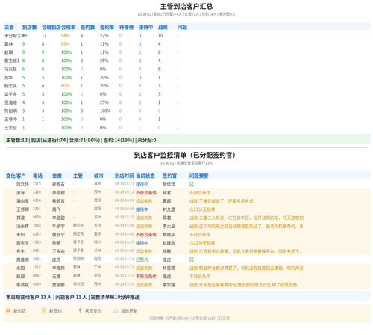The image size is (373, 335).
Task: Click the 到店时间 column header
Action: 125,176
